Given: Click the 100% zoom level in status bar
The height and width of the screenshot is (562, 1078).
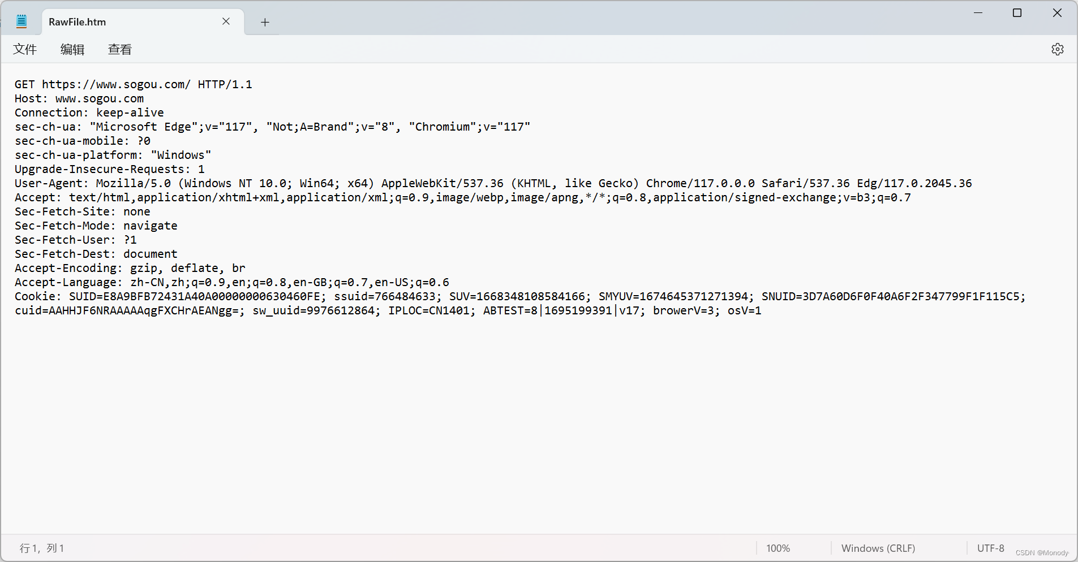Looking at the screenshot, I should click(x=778, y=548).
